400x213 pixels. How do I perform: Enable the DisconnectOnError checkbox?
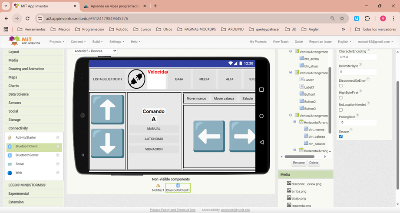click(341, 86)
